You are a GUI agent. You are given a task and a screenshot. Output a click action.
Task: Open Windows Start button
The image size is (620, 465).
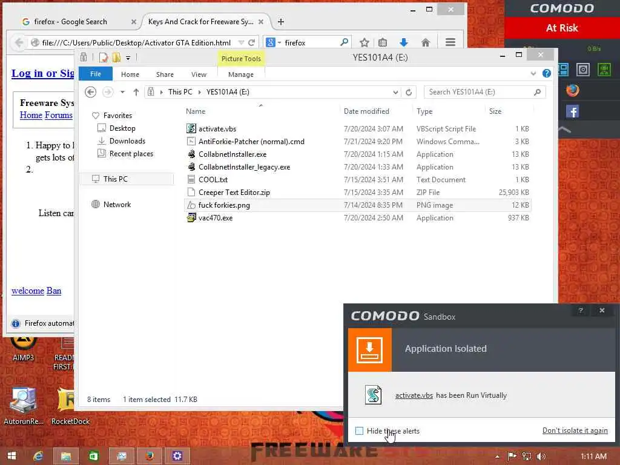[x=12, y=456]
